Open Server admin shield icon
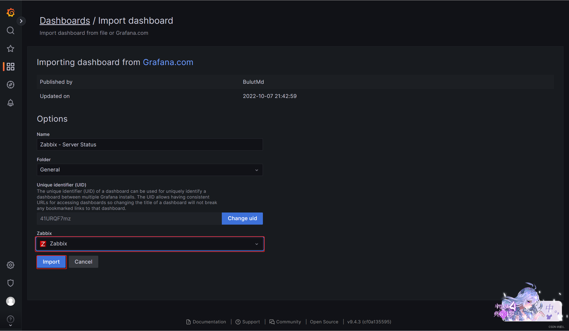The image size is (569, 331). (x=11, y=283)
